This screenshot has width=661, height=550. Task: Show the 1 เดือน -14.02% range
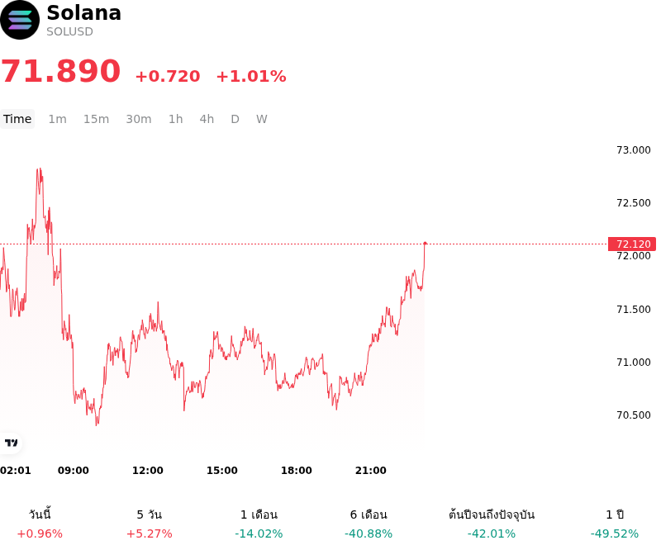click(x=259, y=524)
